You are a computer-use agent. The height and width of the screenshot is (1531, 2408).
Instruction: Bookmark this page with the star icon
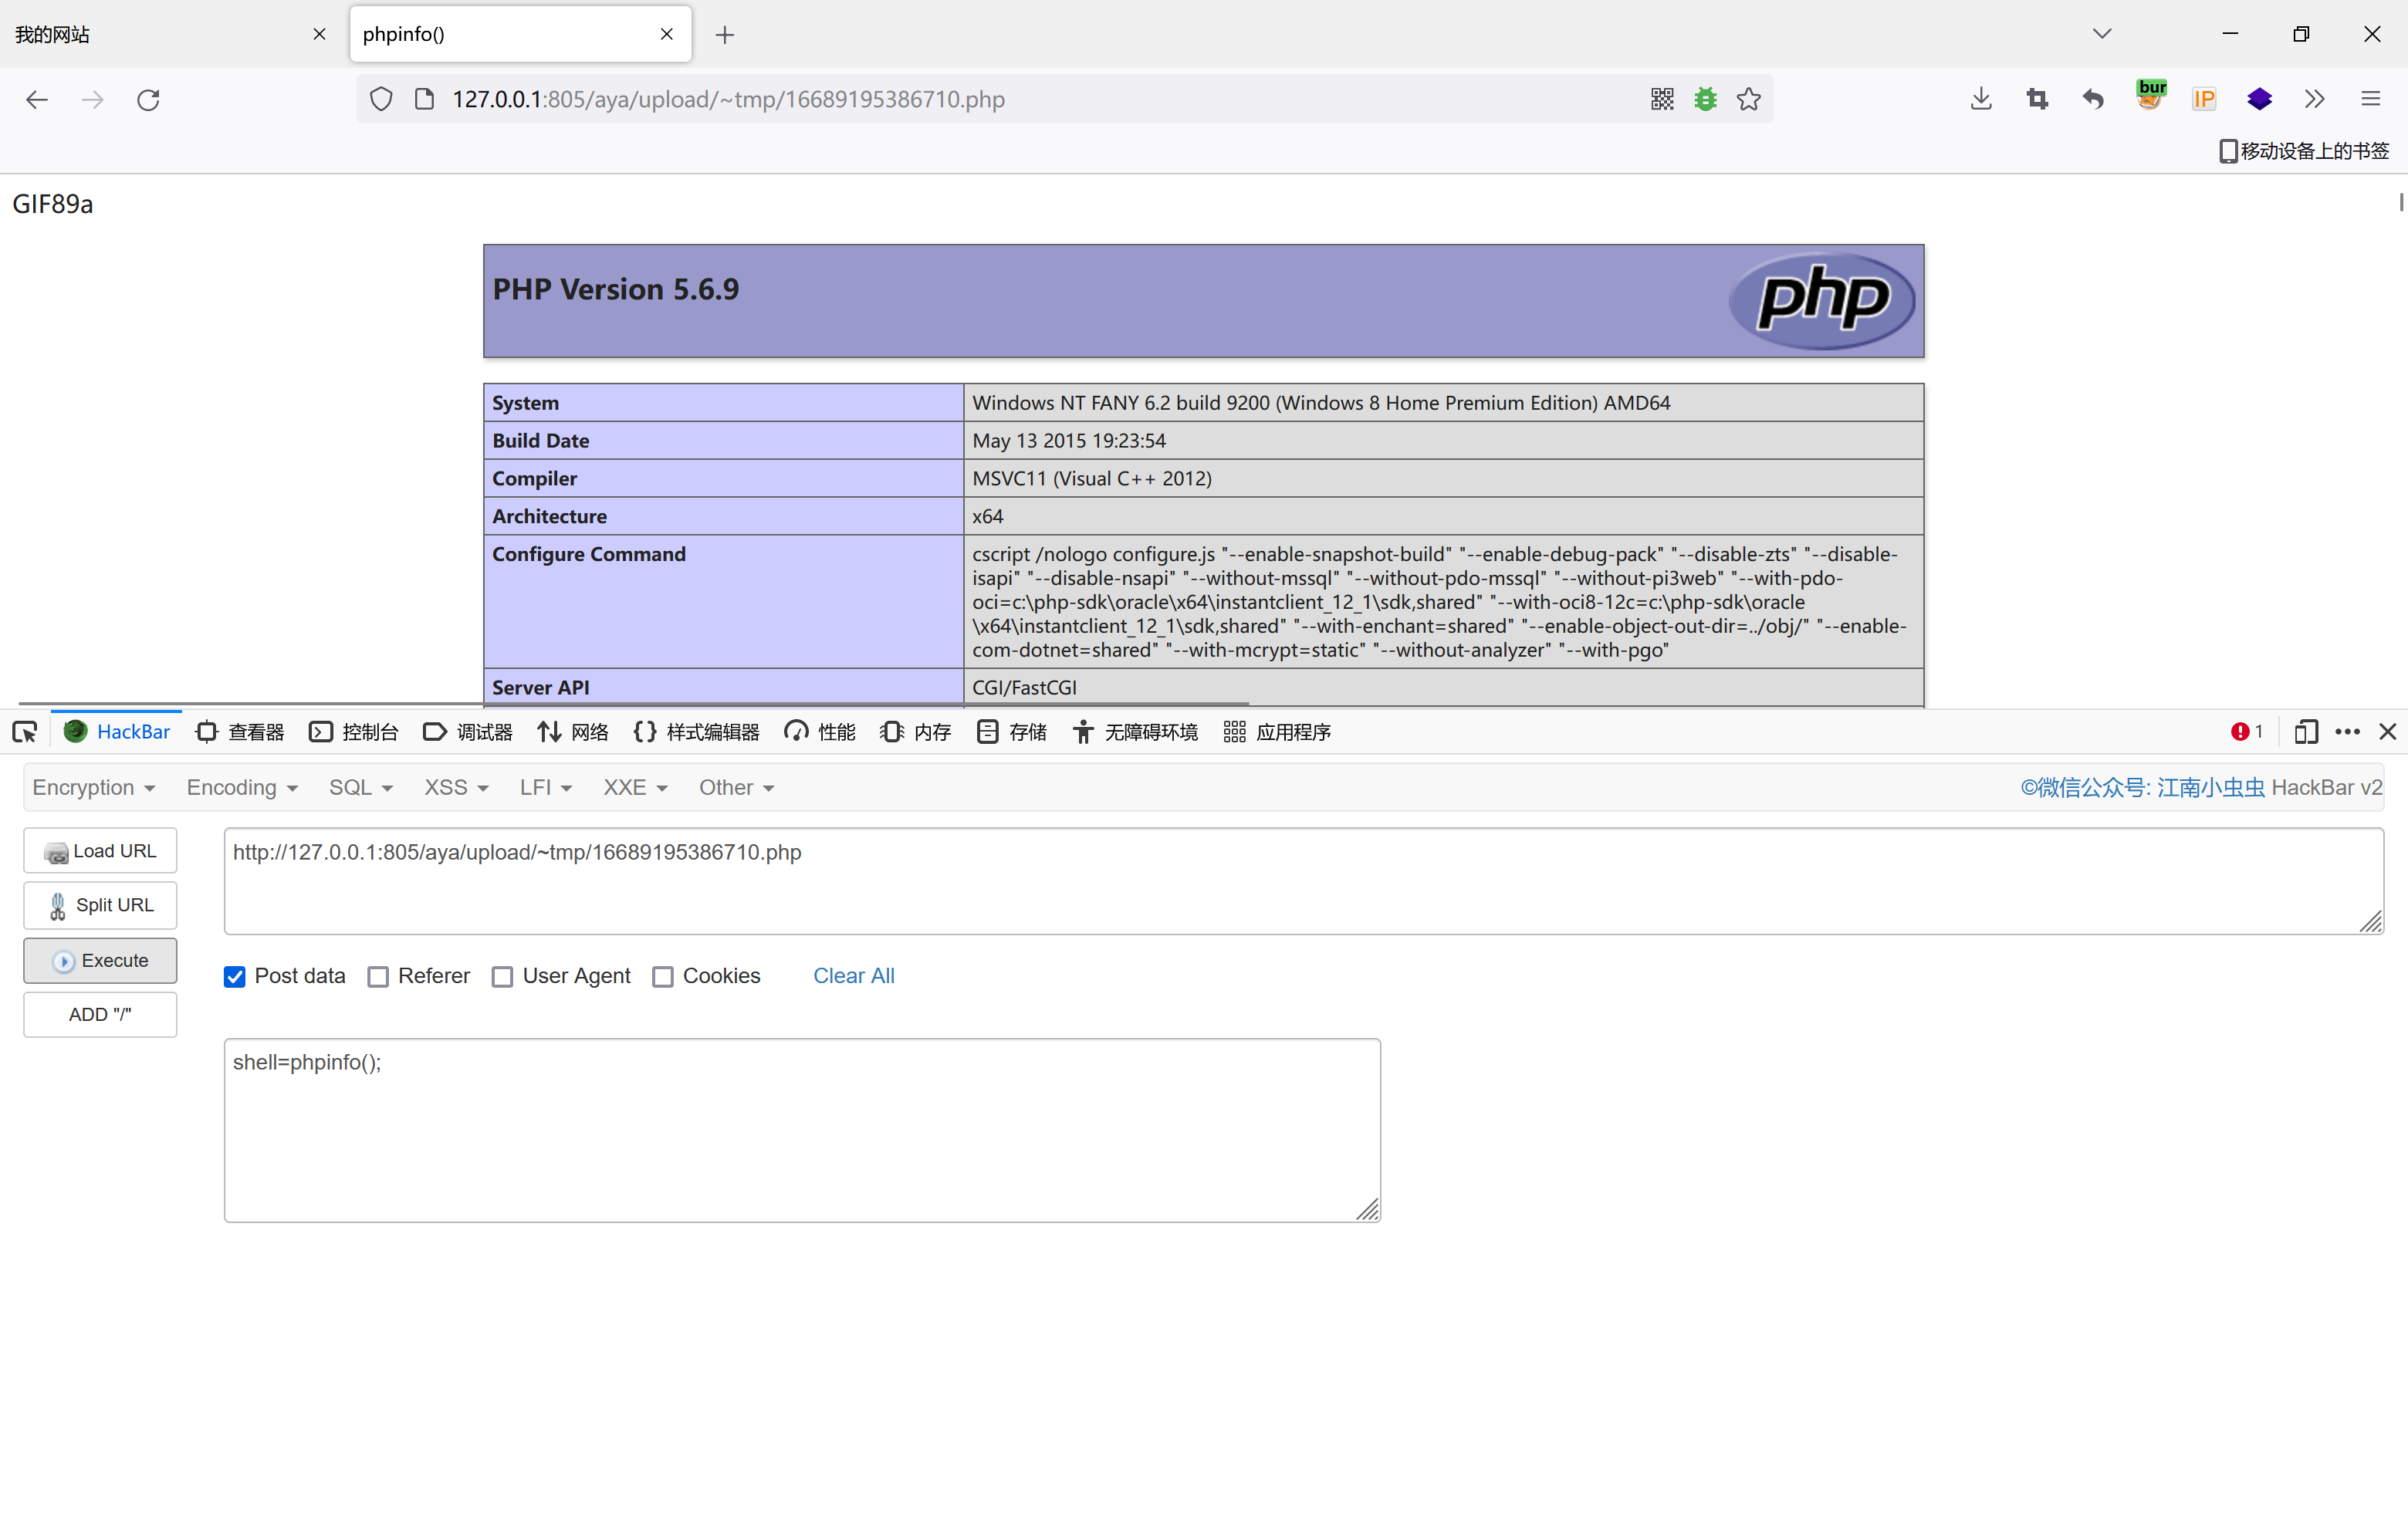(1748, 99)
